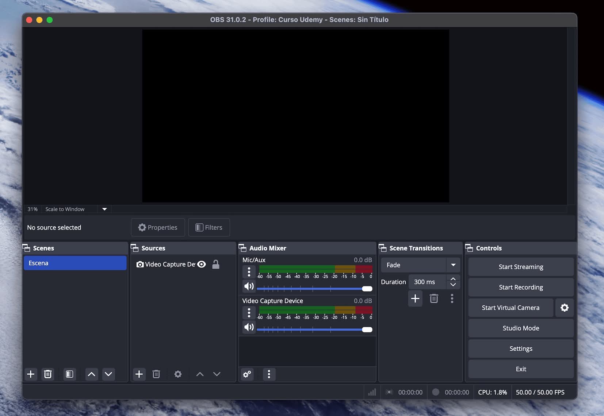The height and width of the screenshot is (416, 604).
Task: Enable Studio Mode
Action: tap(521, 328)
